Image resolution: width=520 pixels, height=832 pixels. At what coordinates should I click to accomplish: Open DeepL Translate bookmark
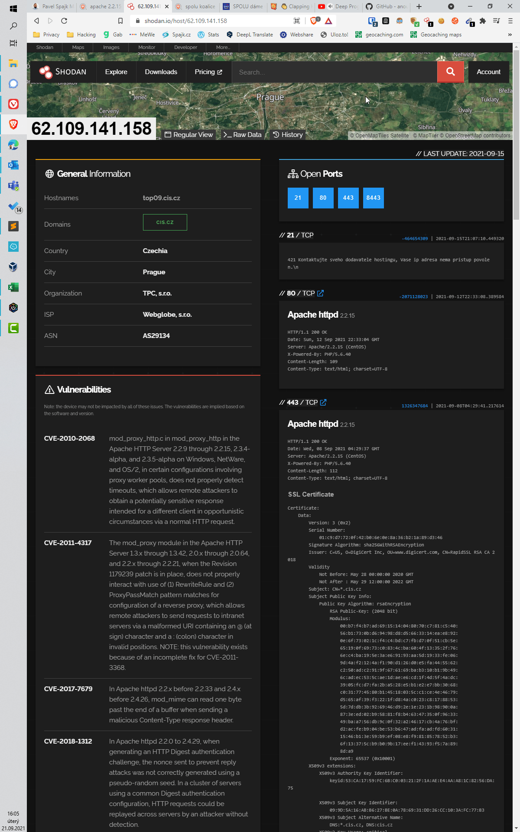250,35
